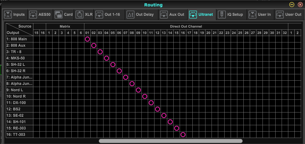Open the Out 1-16 tab
Image resolution: width=305 pixels, height=144 pixels.
point(109,15)
